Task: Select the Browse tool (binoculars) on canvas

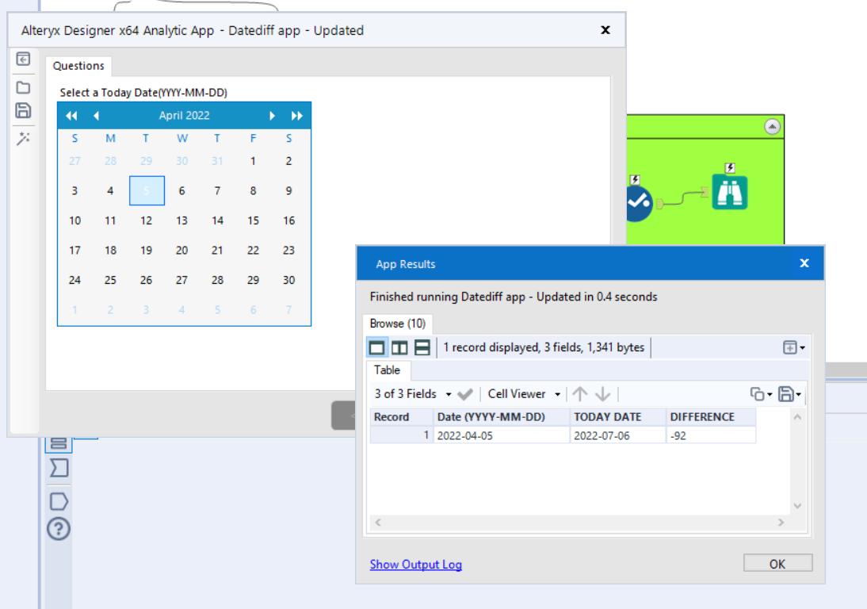Action: [729, 193]
